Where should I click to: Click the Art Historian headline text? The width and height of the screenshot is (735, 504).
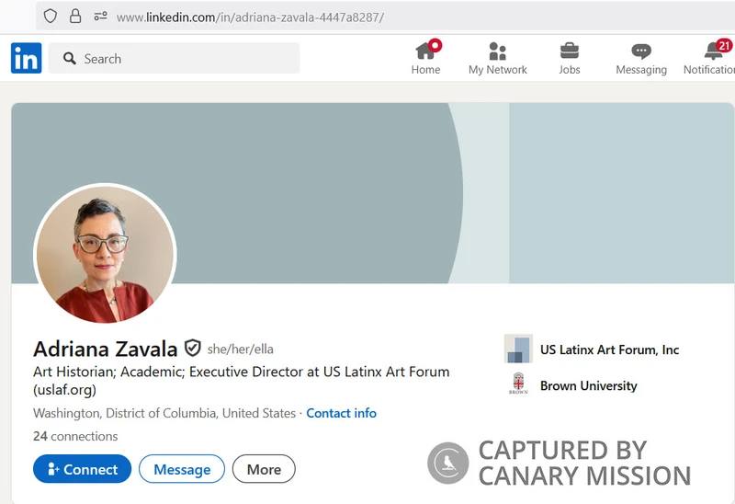click(x=242, y=381)
